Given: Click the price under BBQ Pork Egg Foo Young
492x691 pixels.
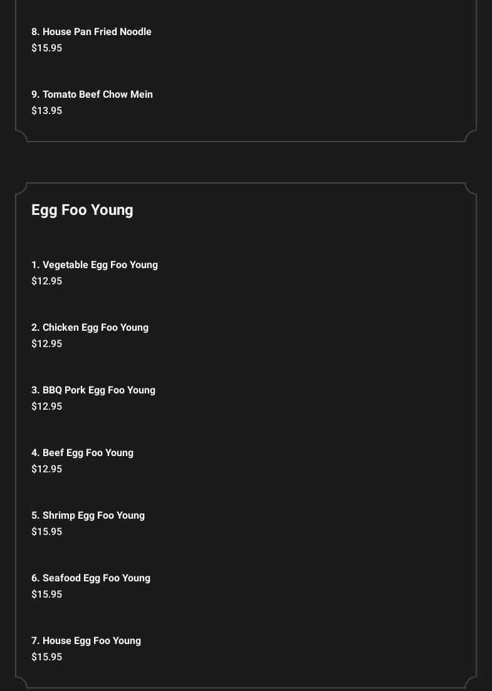Looking at the screenshot, I should (x=47, y=407).
